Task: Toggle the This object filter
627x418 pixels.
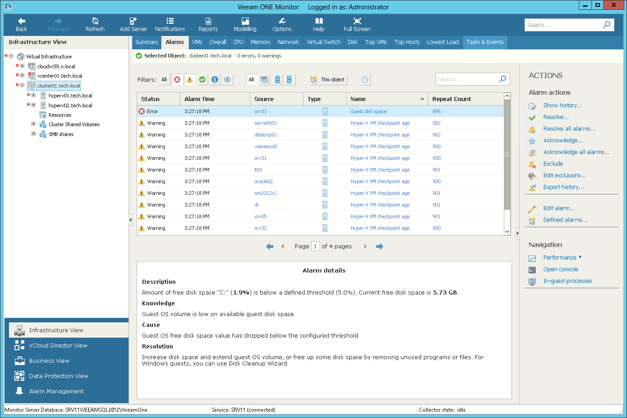Action: 328,79
